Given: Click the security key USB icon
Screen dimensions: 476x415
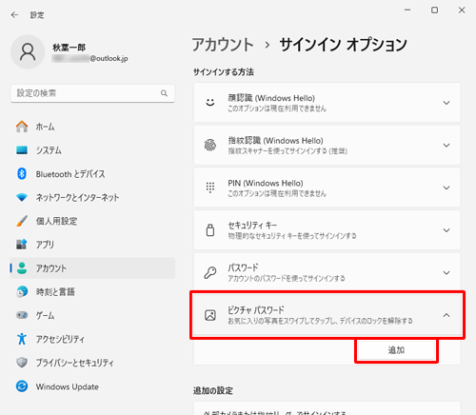Looking at the screenshot, I should 210,230.
